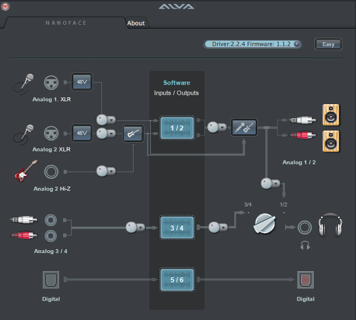Switch to Easy mode
Viewport: 356px width, 320px height.
(328, 44)
